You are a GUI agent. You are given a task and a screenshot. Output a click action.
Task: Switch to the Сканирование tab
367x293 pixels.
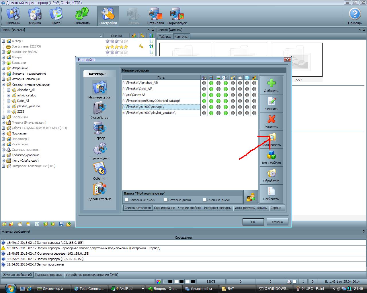(x=164, y=208)
